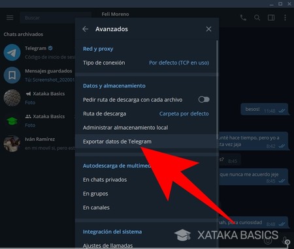This screenshot has height=249, width=294.
Task: Maximize the Telegram window
Action: coord(280,4)
